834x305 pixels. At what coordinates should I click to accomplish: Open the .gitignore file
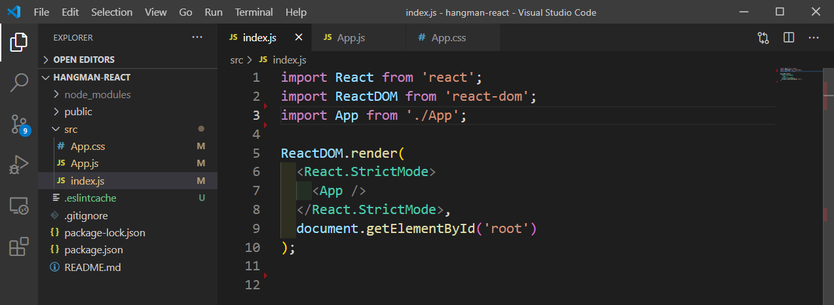click(128, 215)
